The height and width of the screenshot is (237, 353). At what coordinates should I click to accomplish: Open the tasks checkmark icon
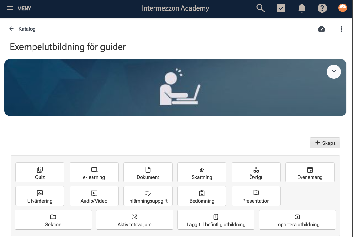point(281,8)
